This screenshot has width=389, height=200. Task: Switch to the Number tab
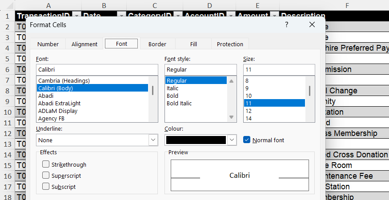[x=48, y=44]
